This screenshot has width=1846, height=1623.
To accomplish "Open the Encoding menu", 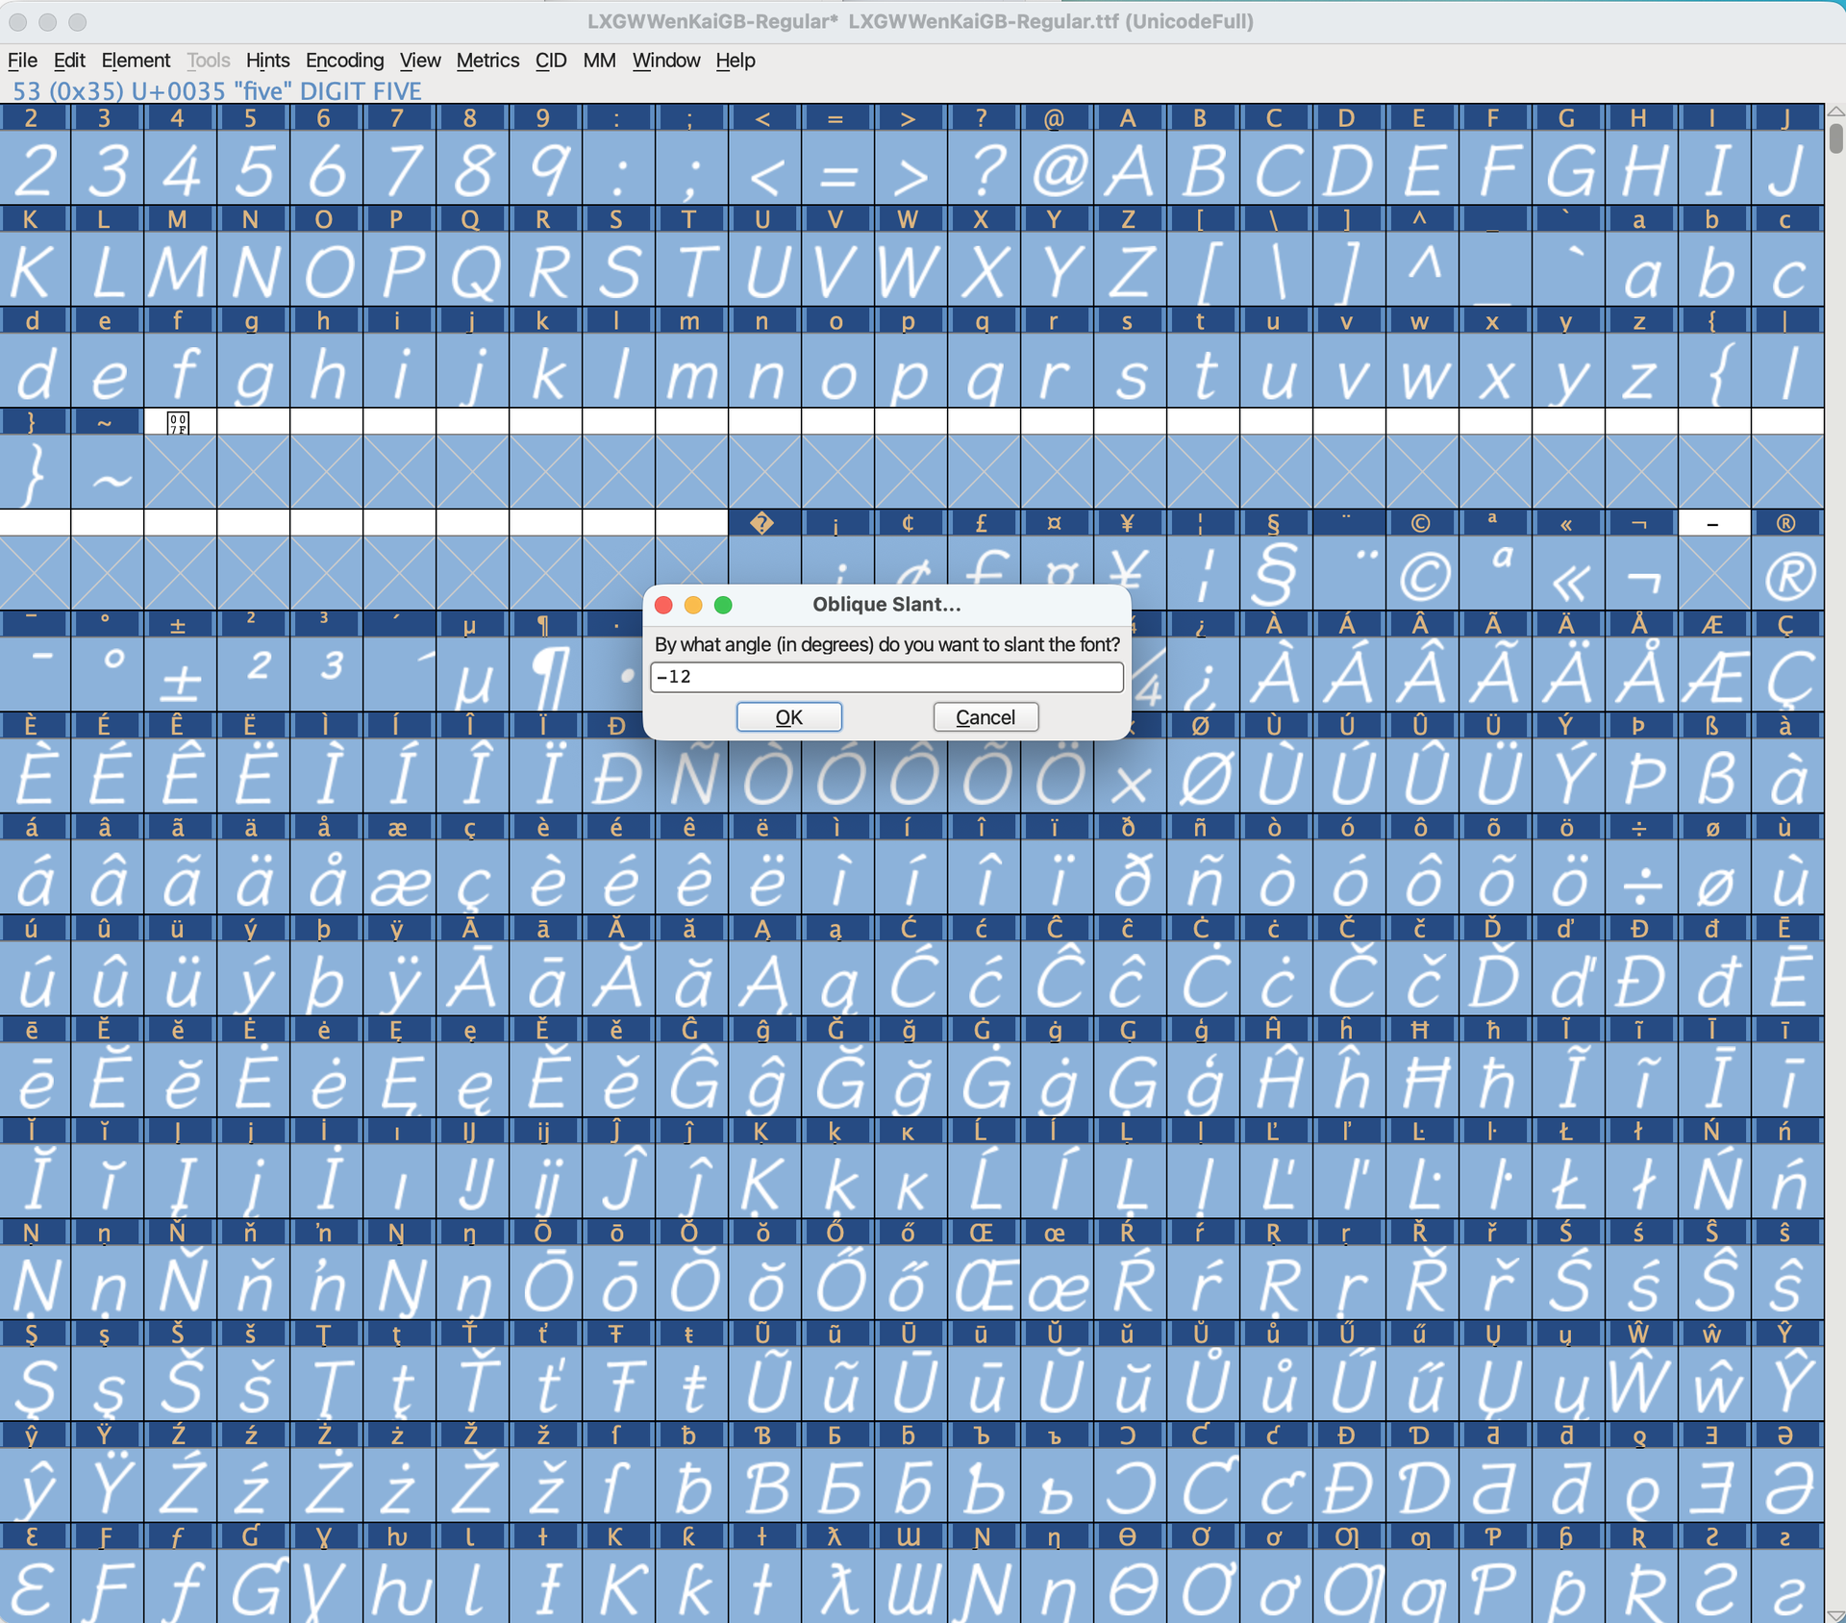I will 344,61.
